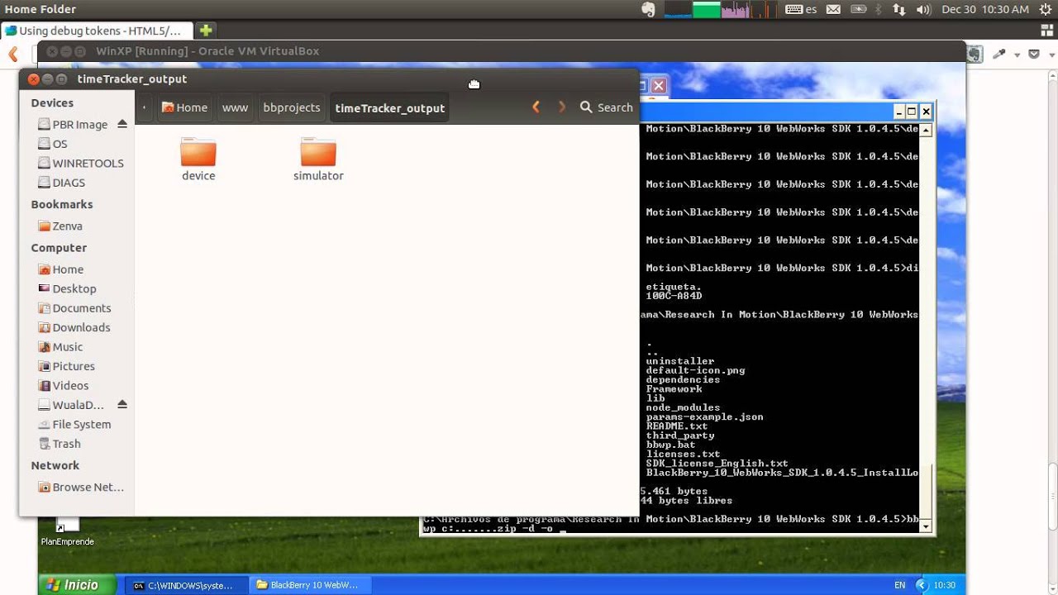Open the messaging mail indicator

833,9
